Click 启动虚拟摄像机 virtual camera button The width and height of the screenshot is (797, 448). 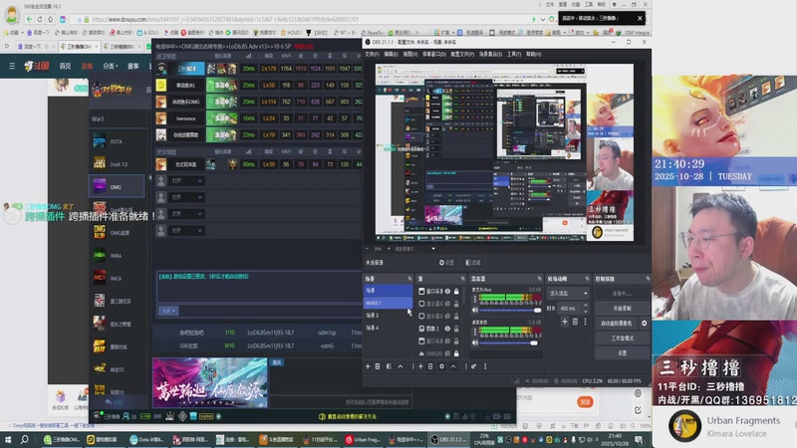pyautogui.click(x=617, y=323)
